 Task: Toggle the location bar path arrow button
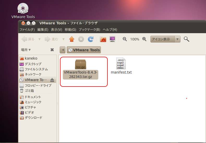point(63,50)
